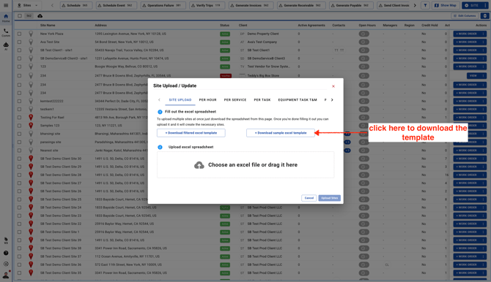Open the hamburger menu in the sidebar
This screenshot has height=282, width=491.
pyautogui.click(x=6, y=5)
